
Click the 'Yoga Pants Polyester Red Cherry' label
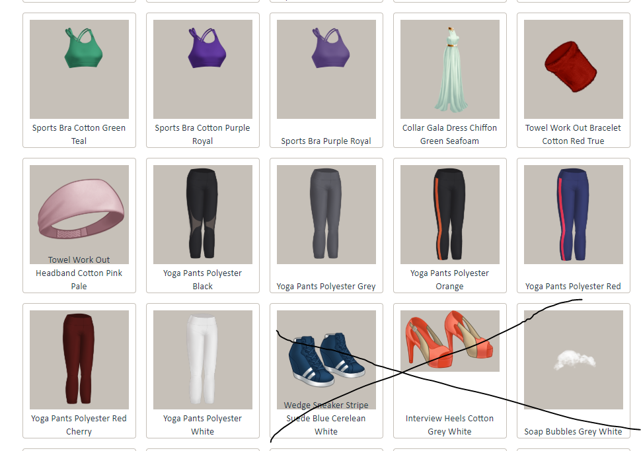click(x=79, y=425)
